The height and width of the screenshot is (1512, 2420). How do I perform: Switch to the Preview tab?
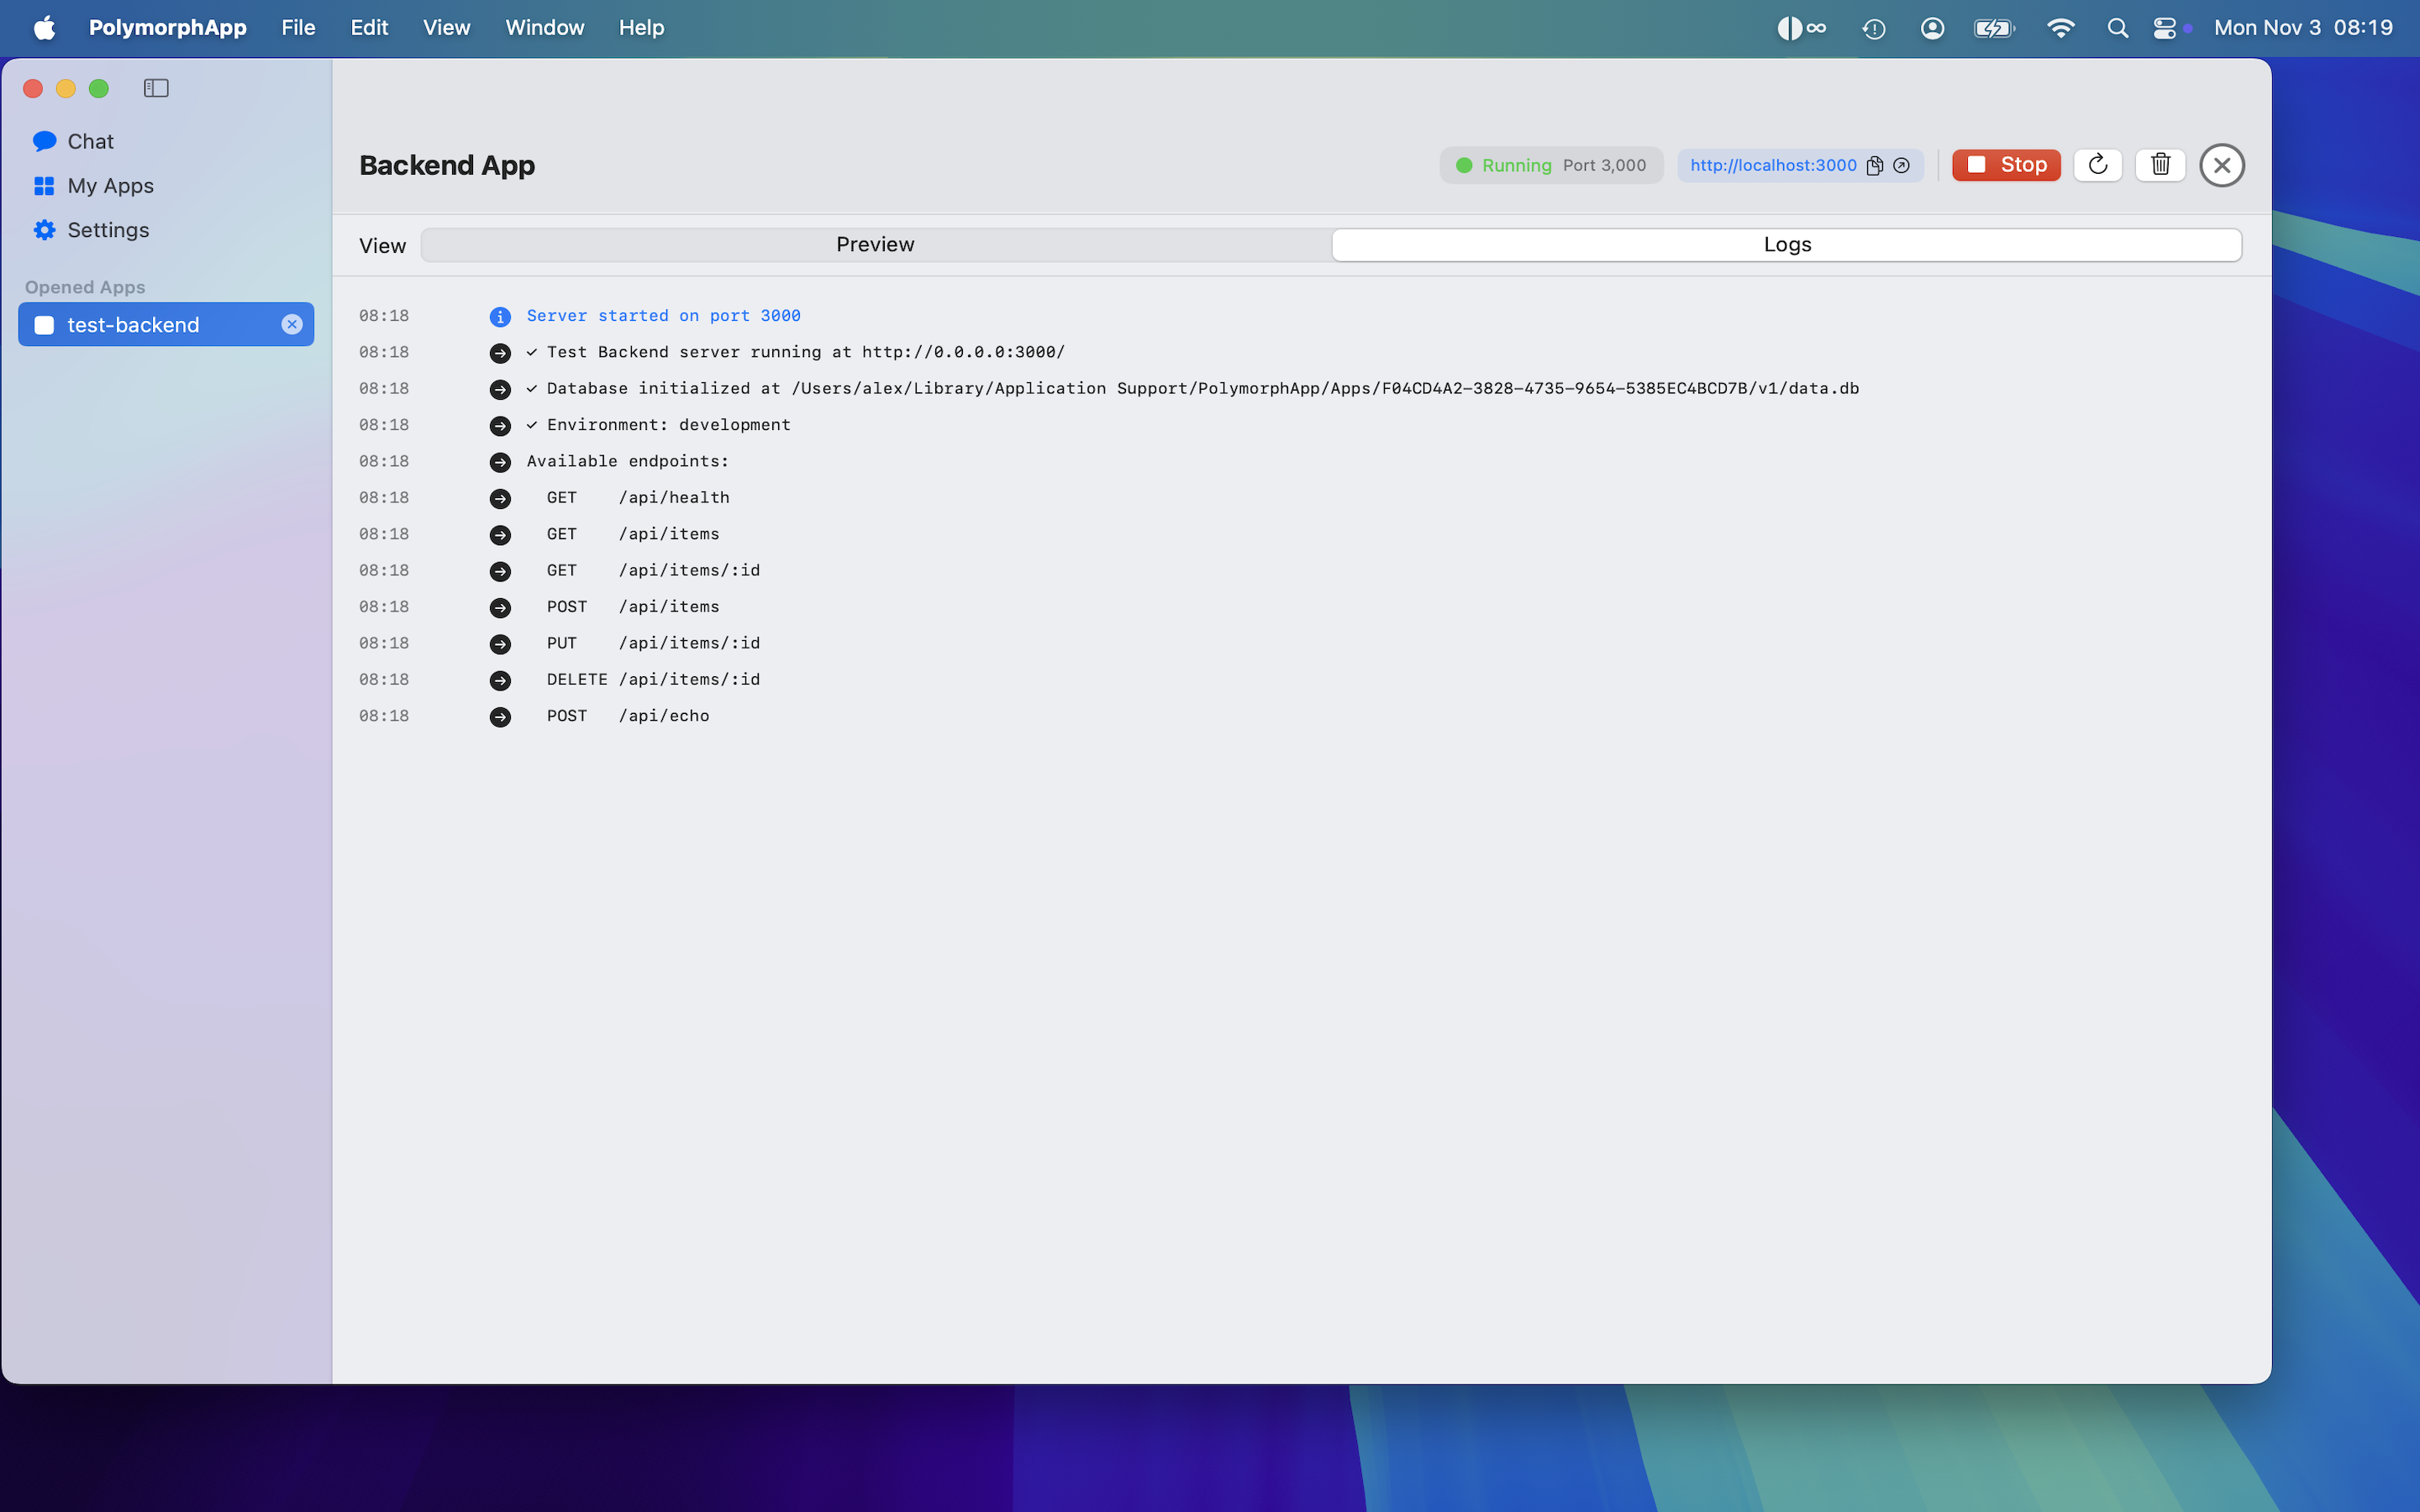[x=875, y=245]
